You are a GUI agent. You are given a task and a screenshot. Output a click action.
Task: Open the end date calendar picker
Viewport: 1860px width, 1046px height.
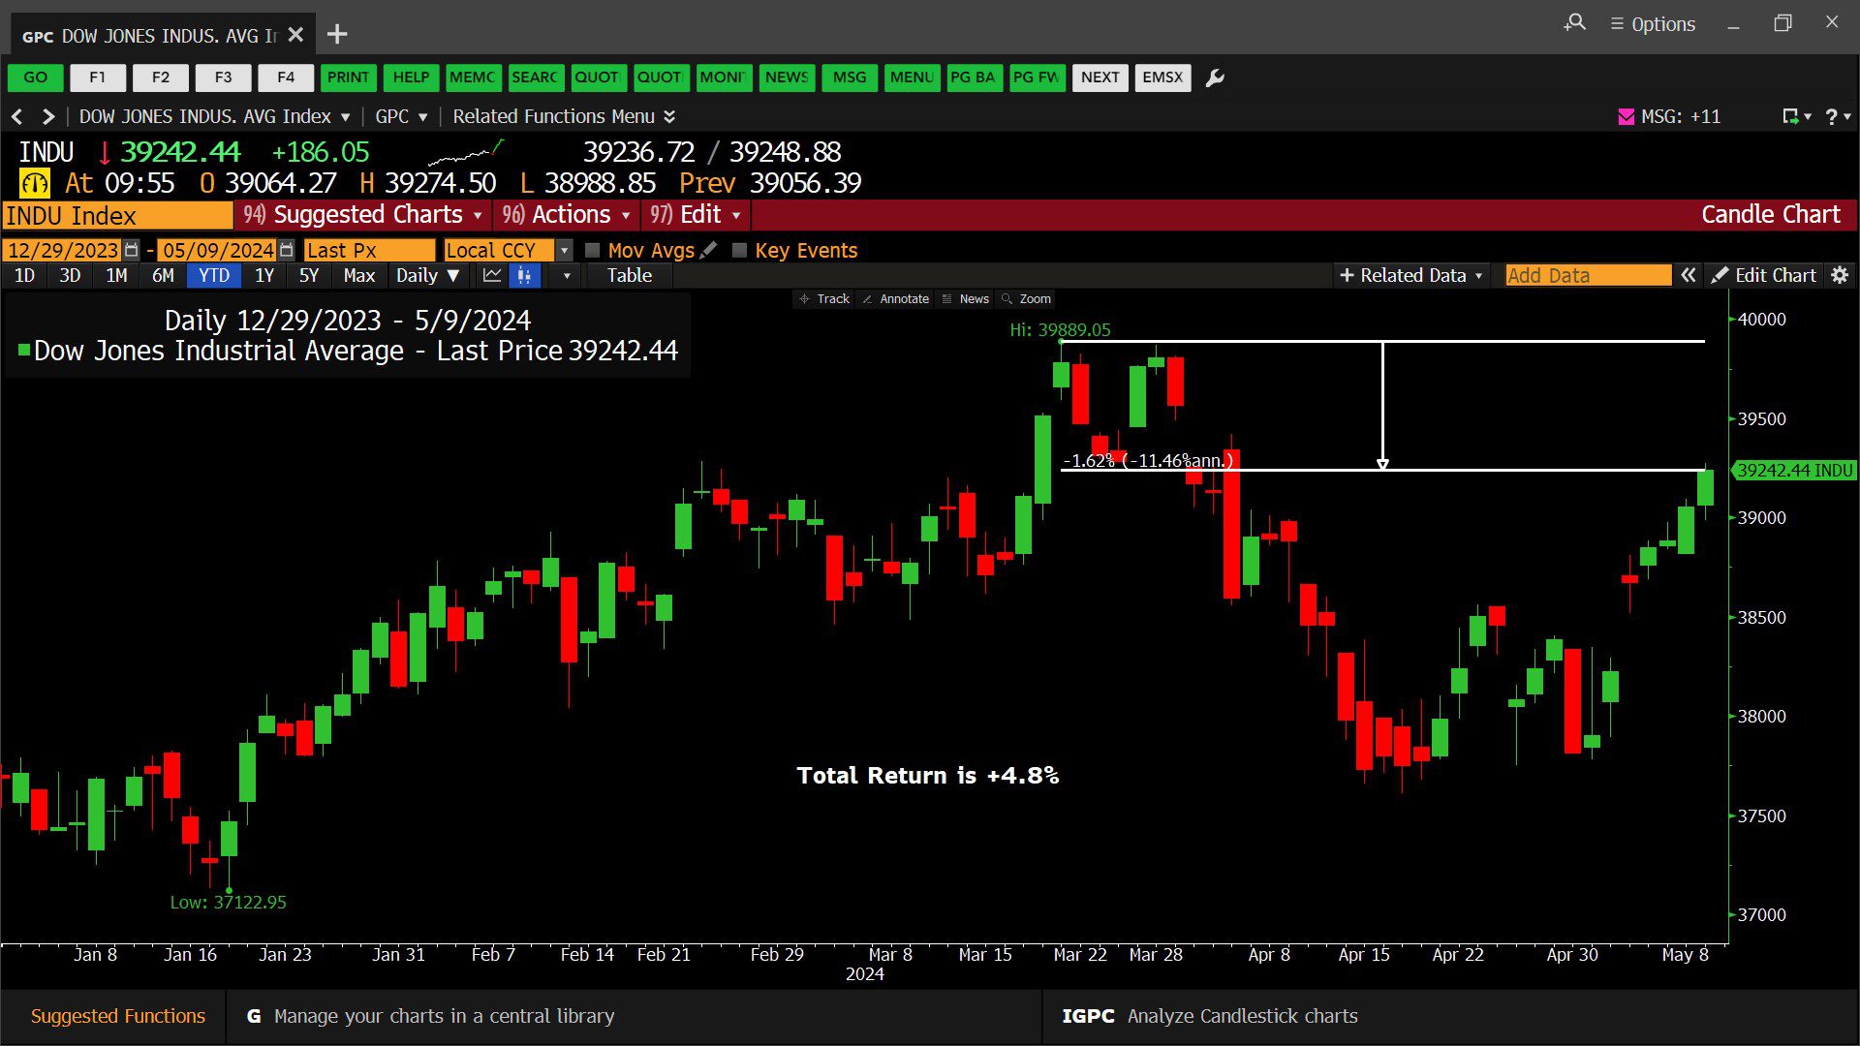[x=286, y=250]
